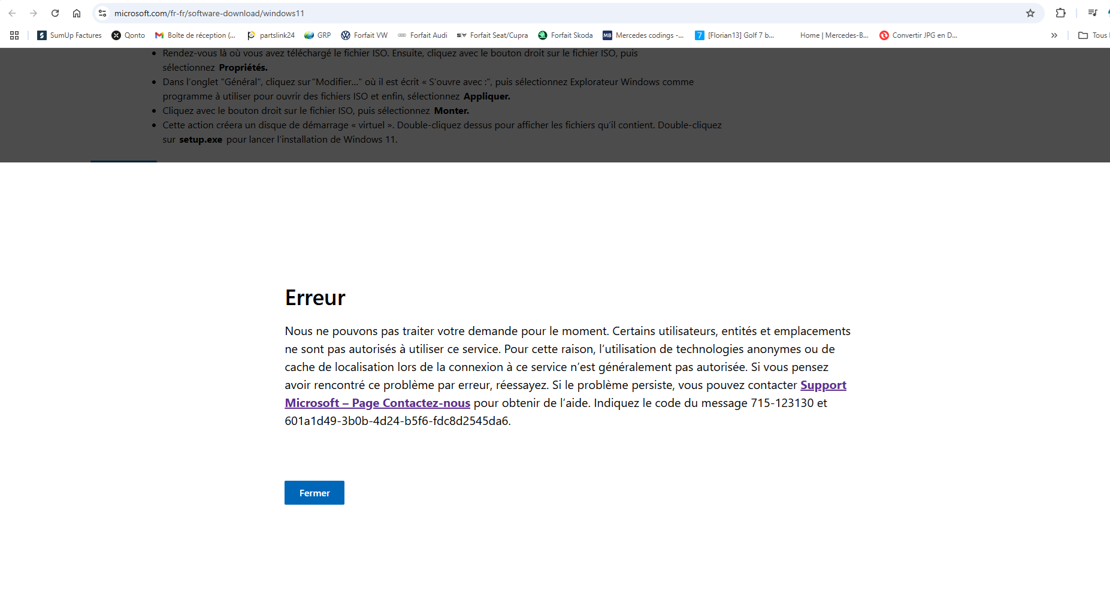Open the Tous les favoris folder
1110x594 pixels.
(x=1094, y=35)
